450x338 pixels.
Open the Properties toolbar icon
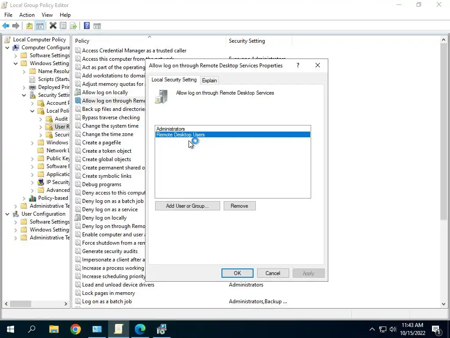point(63,26)
